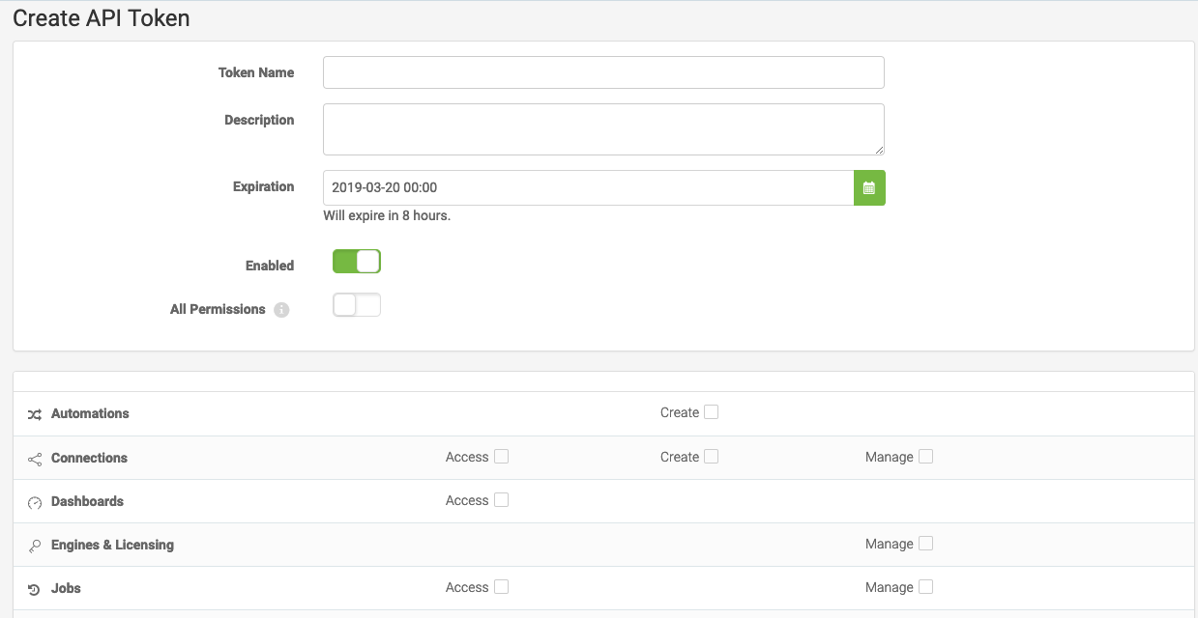The height and width of the screenshot is (618, 1198).
Task: Check the Automations Create checkbox
Action: click(711, 412)
